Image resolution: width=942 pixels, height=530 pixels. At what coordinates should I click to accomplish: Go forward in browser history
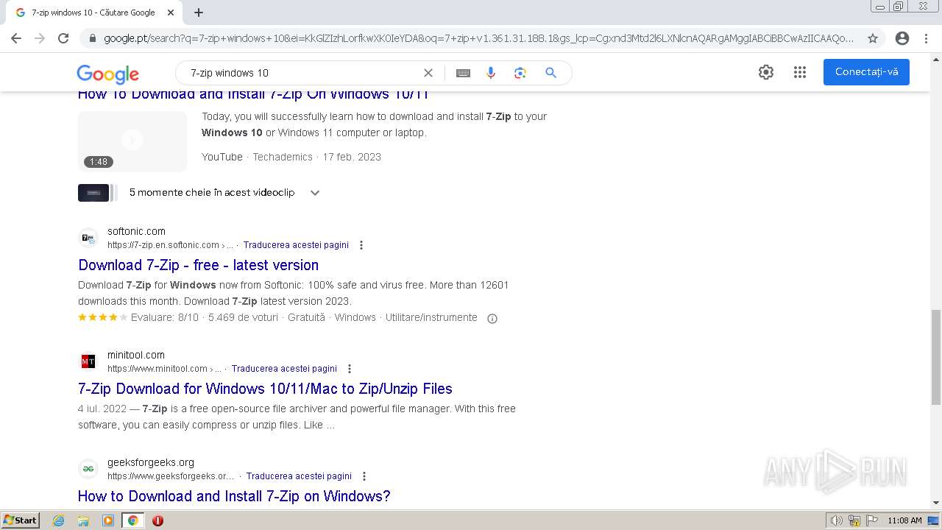(x=40, y=38)
